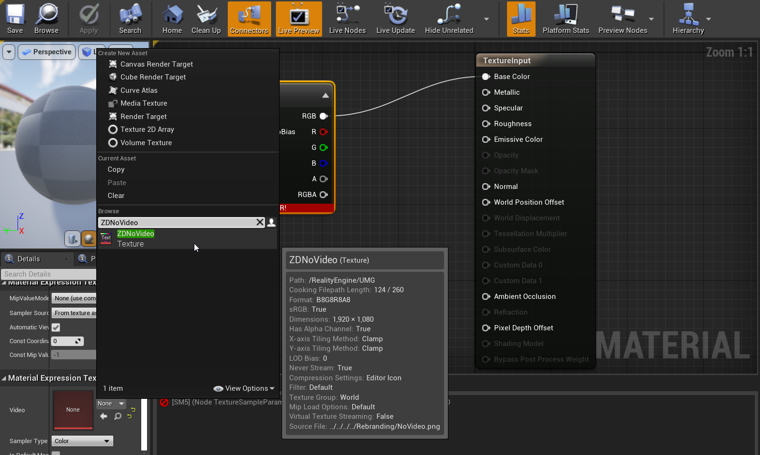
Task: Run the Clean Up tool
Action: 206,19
